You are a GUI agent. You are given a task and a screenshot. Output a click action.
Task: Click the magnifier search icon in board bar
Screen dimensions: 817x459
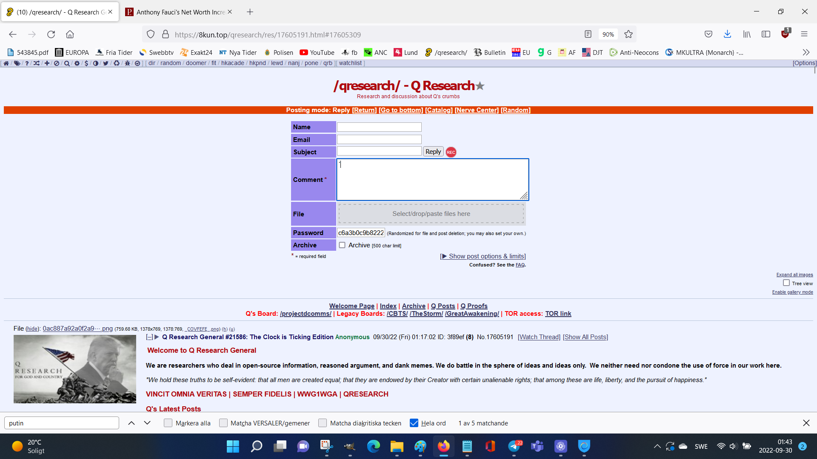click(67, 63)
